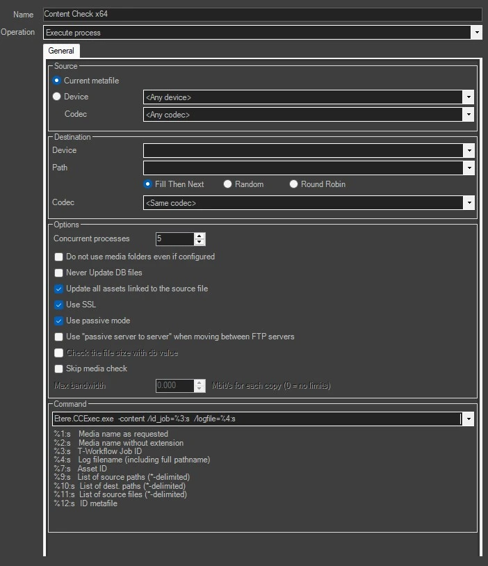Choose the Round Robin option

click(293, 184)
